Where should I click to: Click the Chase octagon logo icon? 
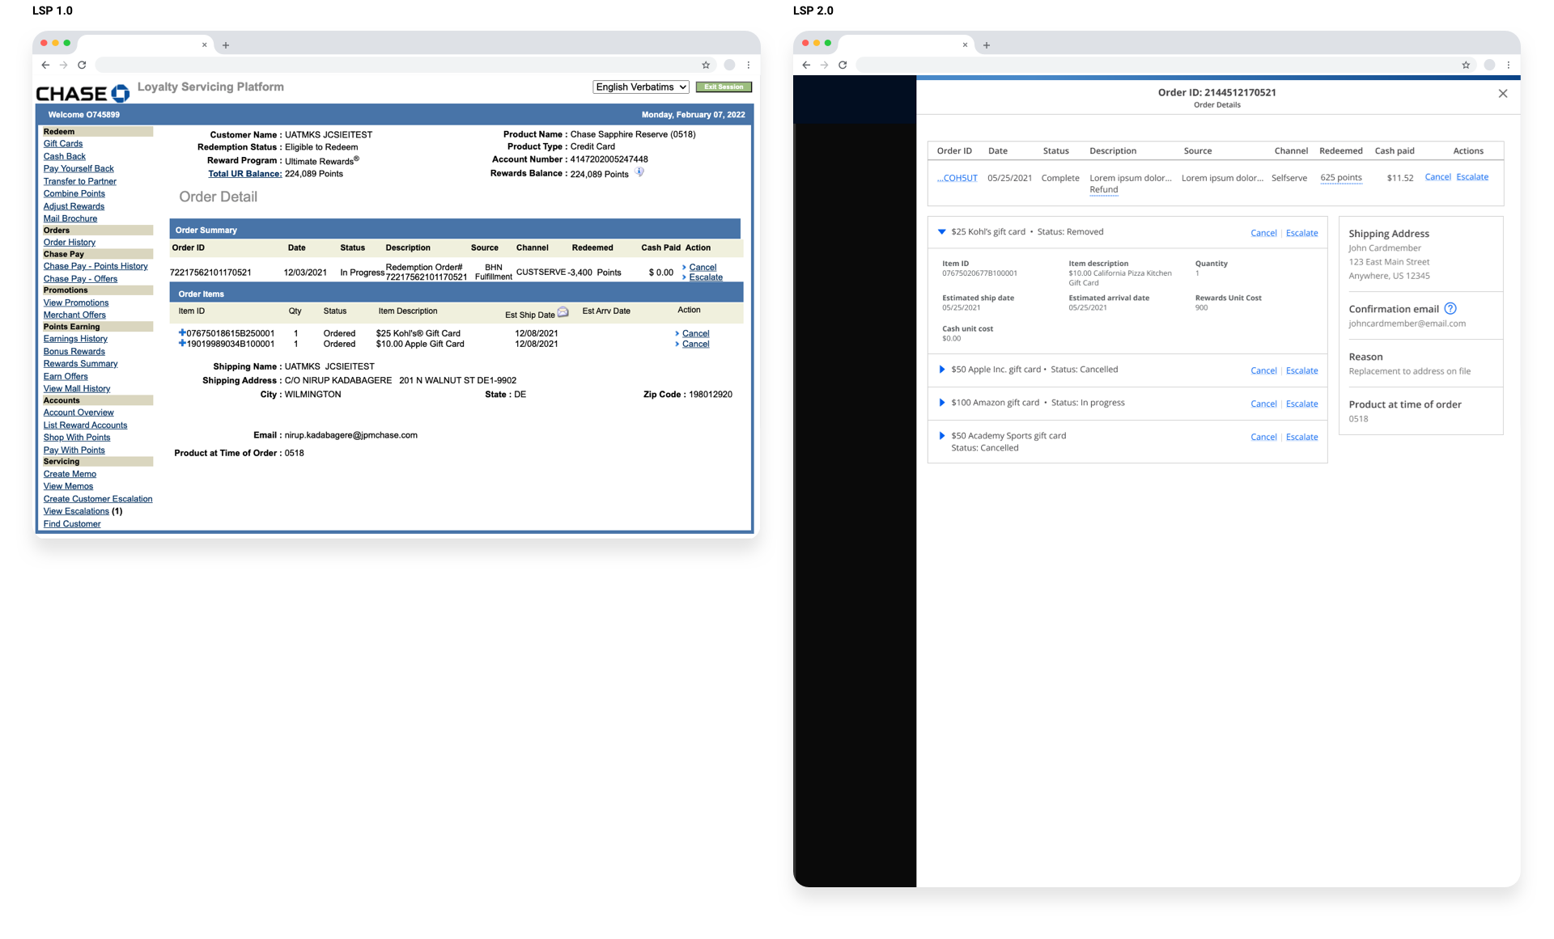tap(121, 94)
